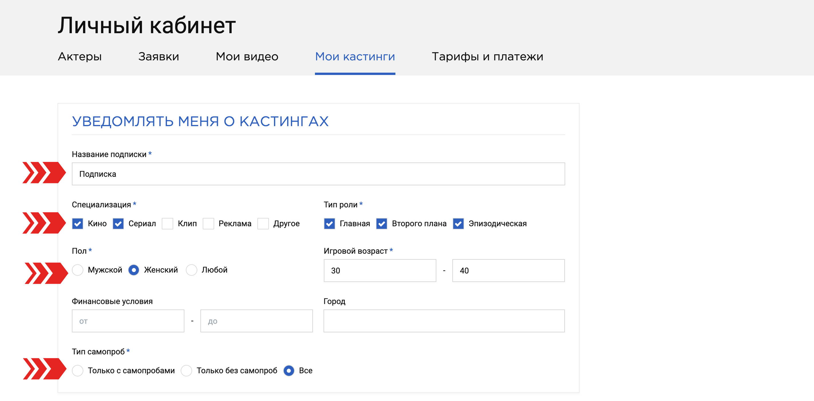Select Мужской gender radio button

[x=77, y=270]
